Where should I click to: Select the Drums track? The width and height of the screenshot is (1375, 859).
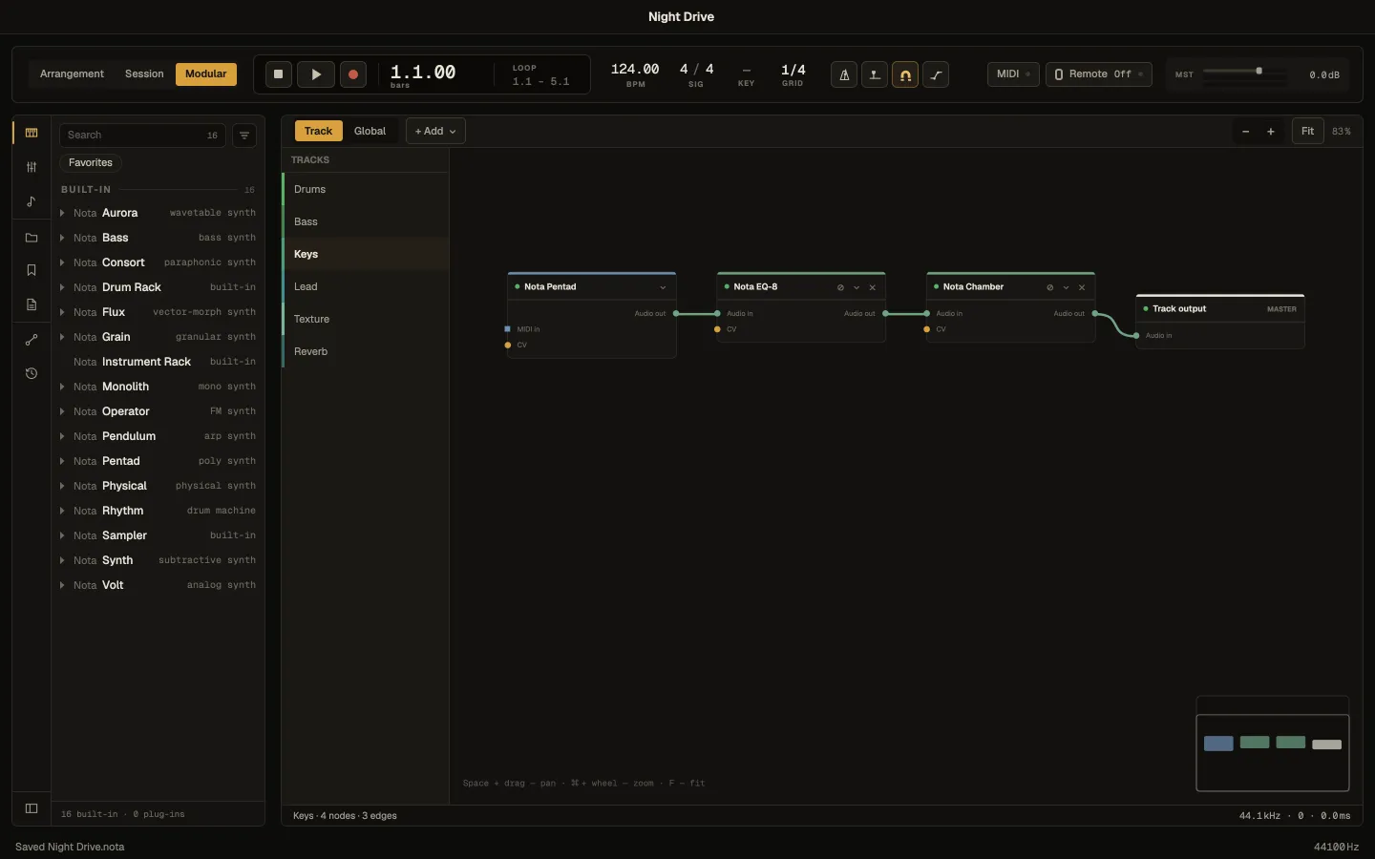coord(366,189)
